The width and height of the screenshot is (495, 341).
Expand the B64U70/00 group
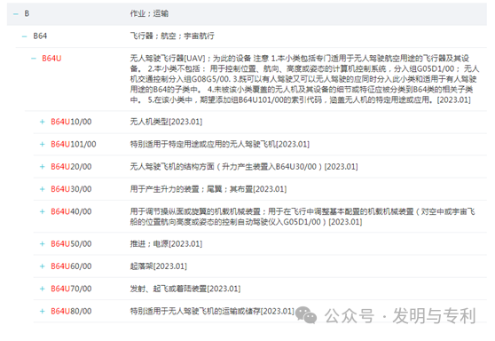click(43, 289)
